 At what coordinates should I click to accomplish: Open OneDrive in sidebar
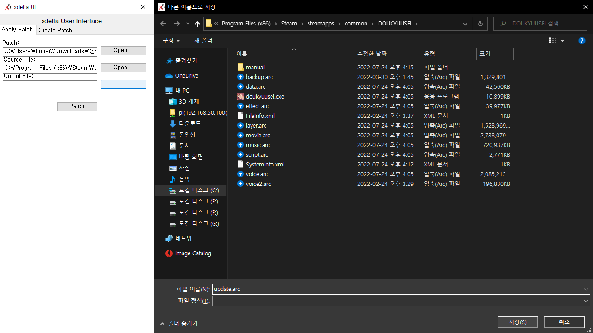click(x=182, y=76)
